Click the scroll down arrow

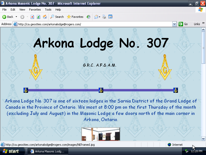click(x=203, y=138)
